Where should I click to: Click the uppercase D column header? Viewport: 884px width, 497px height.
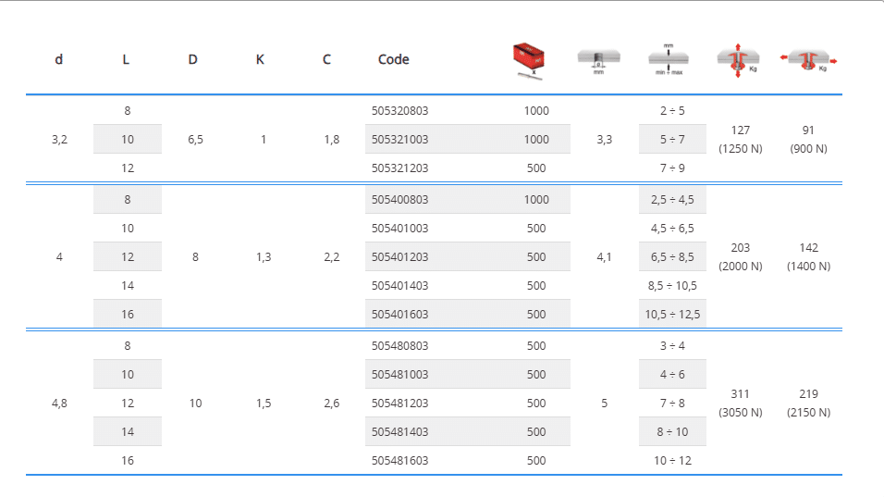click(x=192, y=59)
